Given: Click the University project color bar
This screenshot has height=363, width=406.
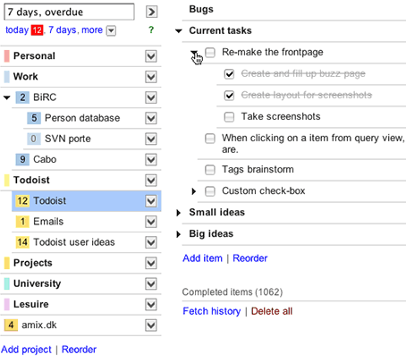Looking at the screenshot, I should pyautogui.click(x=6, y=283).
